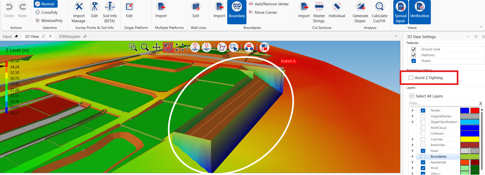
Task: Click blue-red toggle panels icon
Action: [264, 47]
